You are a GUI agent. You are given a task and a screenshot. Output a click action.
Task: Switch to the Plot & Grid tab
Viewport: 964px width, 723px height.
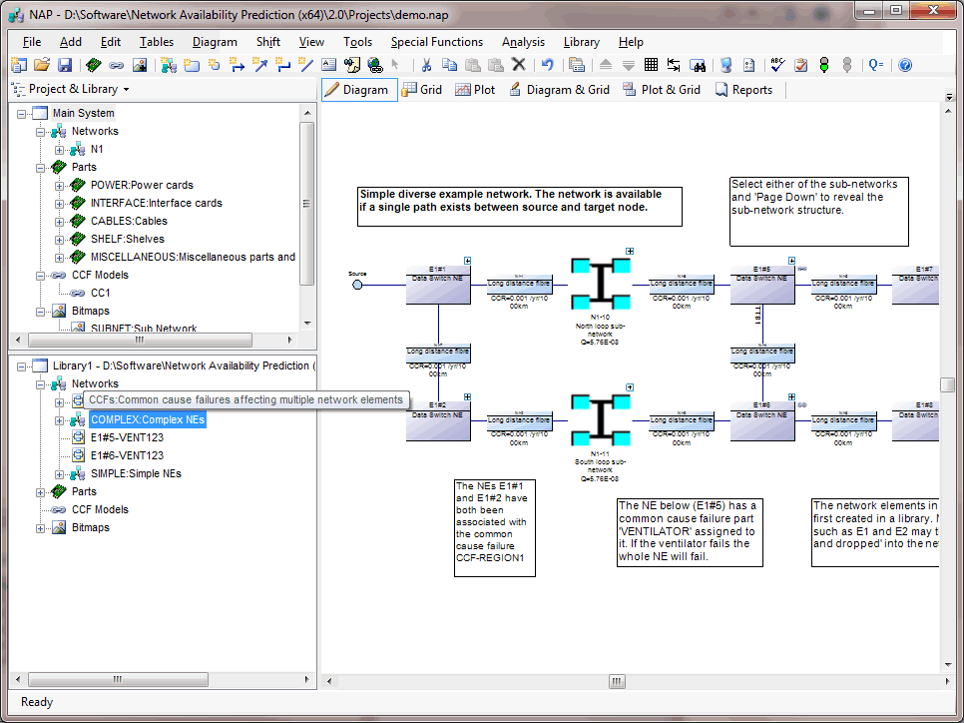click(662, 90)
